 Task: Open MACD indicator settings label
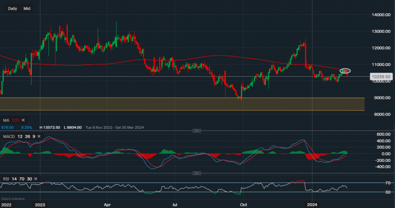pyautogui.click(x=8, y=136)
